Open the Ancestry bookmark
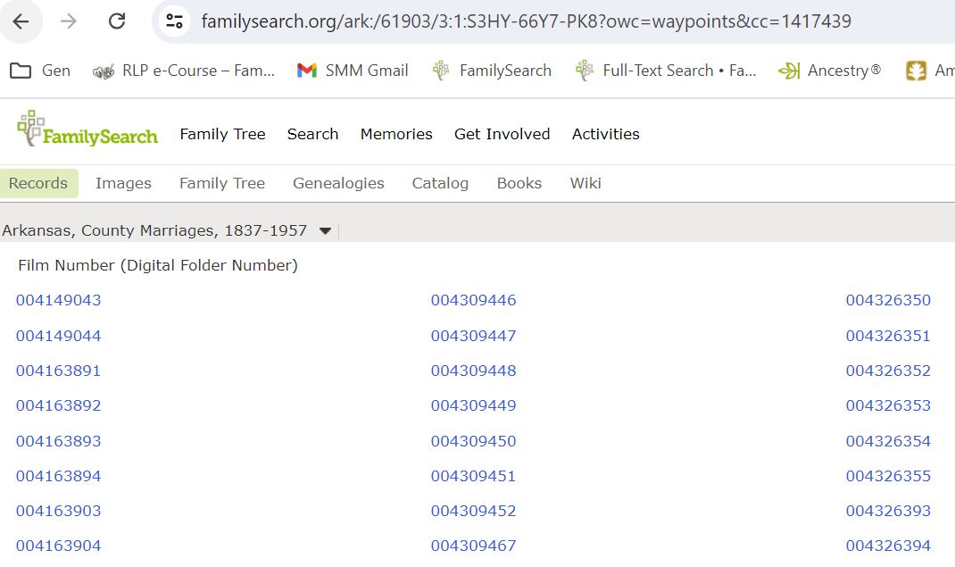This screenshot has width=955, height=567. click(829, 71)
